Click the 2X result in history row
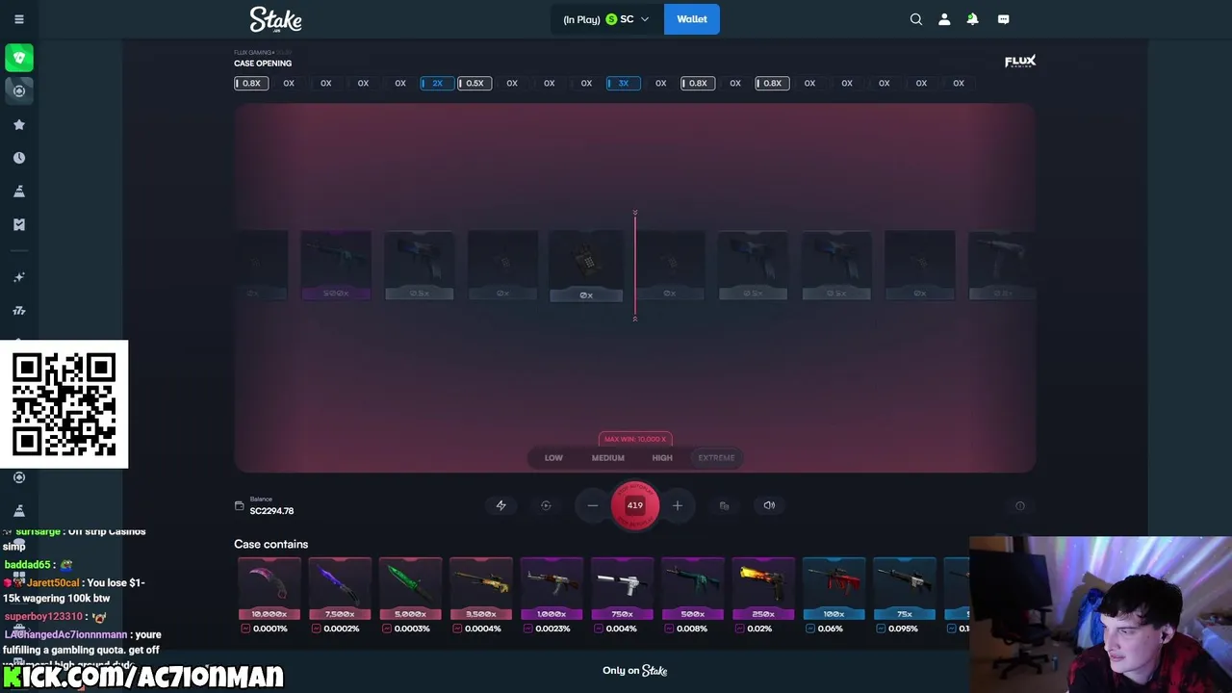 pos(437,83)
